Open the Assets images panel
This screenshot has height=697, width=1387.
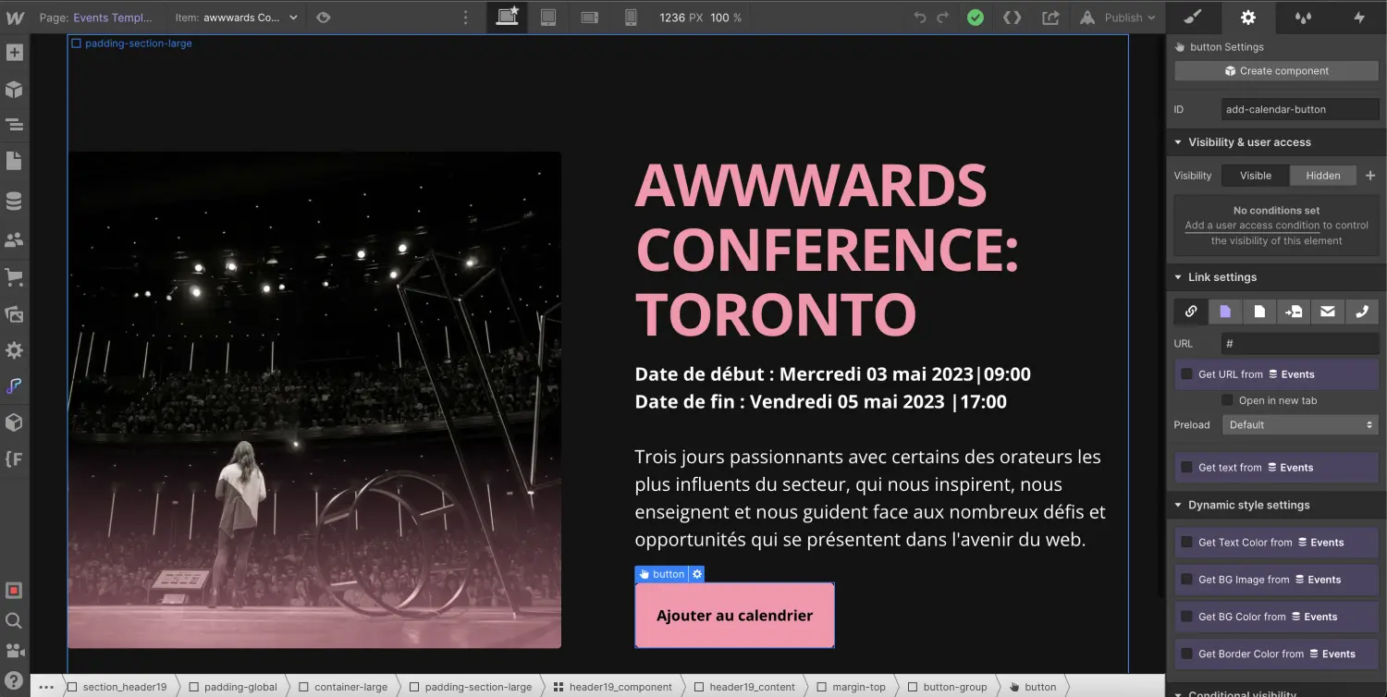point(14,313)
